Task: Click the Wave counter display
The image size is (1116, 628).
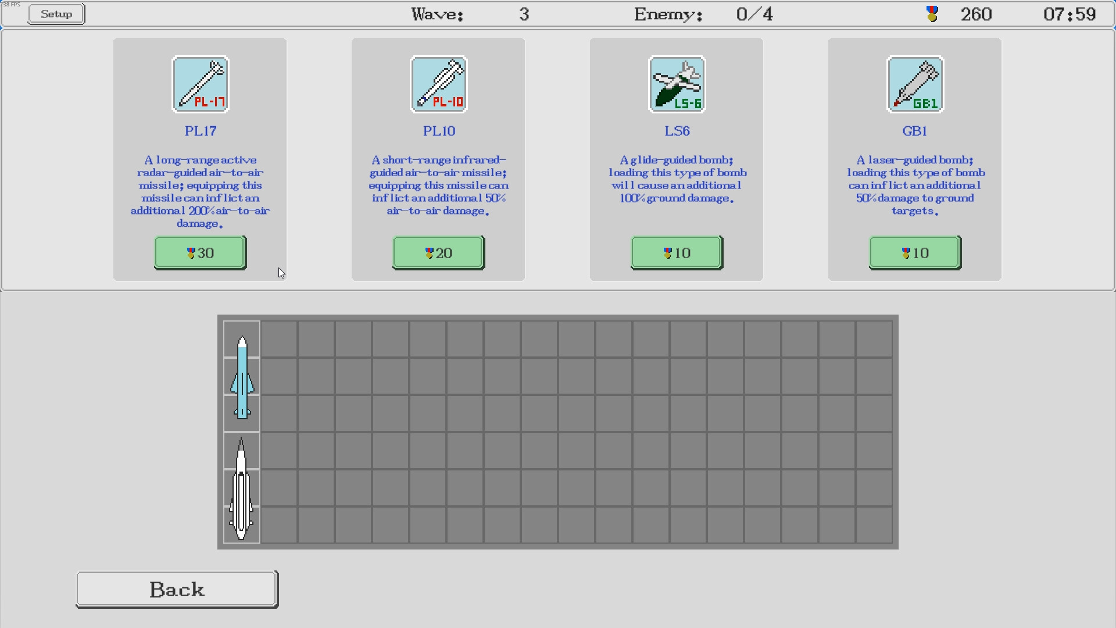Action: point(465,14)
